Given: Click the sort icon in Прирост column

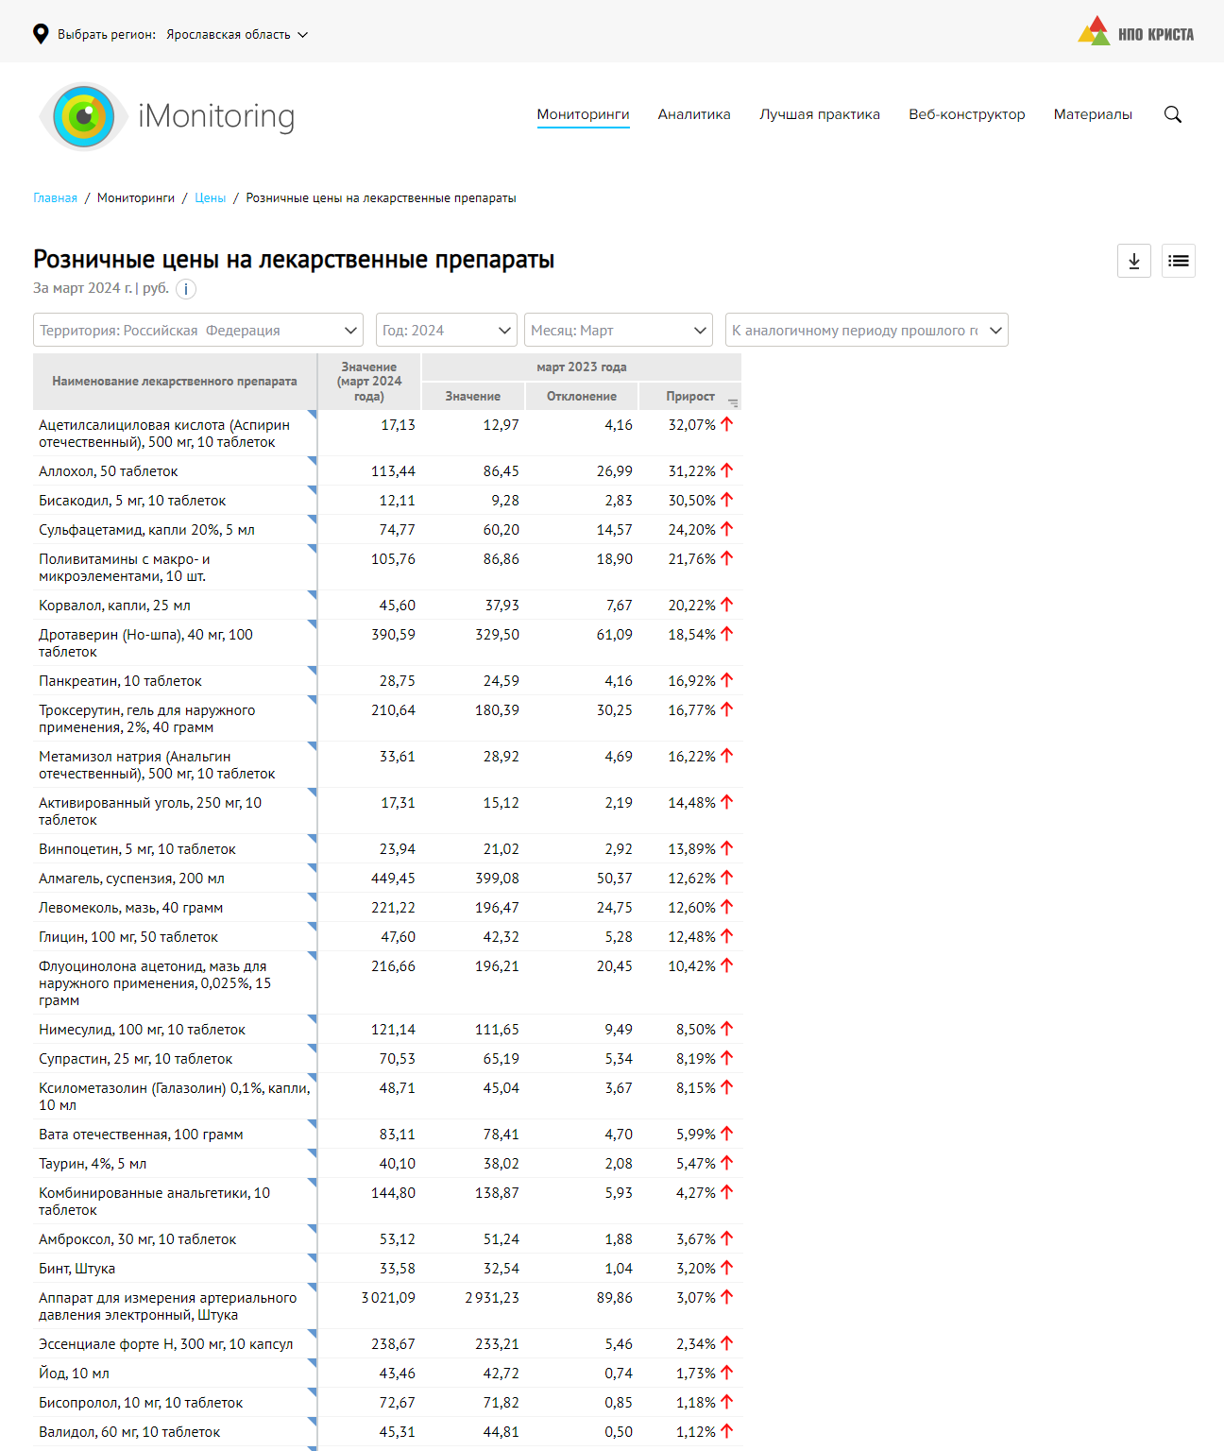Looking at the screenshot, I should 733,402.
